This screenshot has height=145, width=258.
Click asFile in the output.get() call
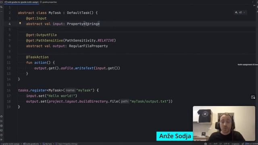pos(67,68)
